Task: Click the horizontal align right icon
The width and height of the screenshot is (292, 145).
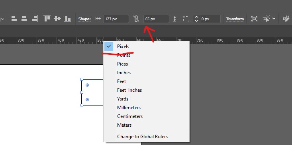Action: point(35,19)
